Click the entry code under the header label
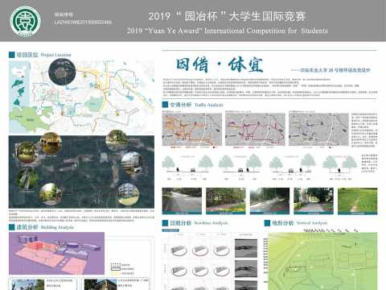This screenshot has width=386, height=290. tap(83, 23)
